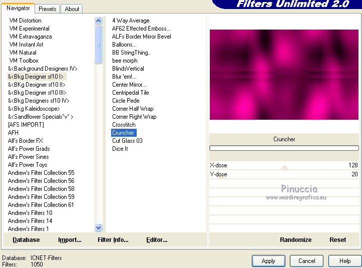Open the Presets tab
362x268 pixels.
[x=48, y=9]
